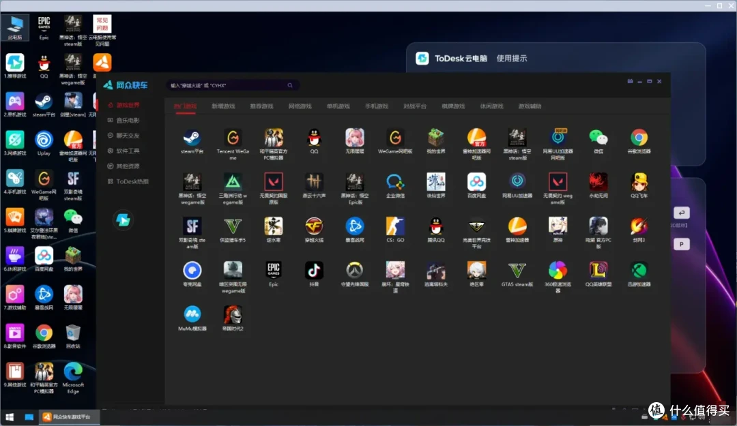The height and width of the screenshot is (426, 737).
Task: Open 微信 WeChat icon in the game grid
Action: pos(598,138)
